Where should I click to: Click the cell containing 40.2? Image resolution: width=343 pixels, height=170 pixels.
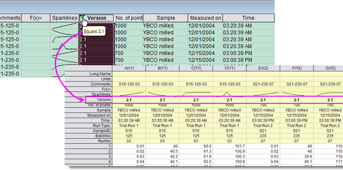pos(162,157)
